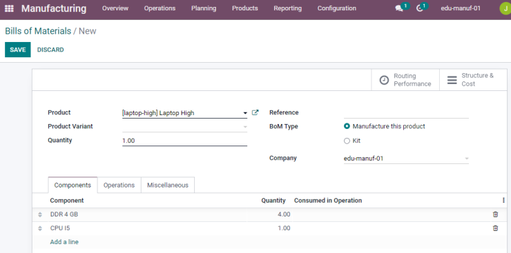
Task: Click the Quantity input field
Action: coord(185,141)
